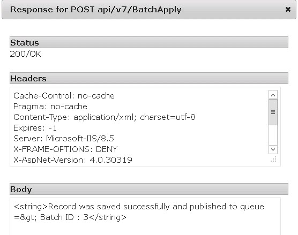The width and height of the screenshot is (298, 235).
Task: Click the Body response text area
Action: [145, 216]
